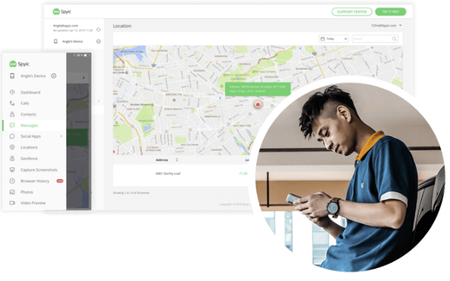
Task: Click the Spyic logo in the top header
Action: [62, 11]
